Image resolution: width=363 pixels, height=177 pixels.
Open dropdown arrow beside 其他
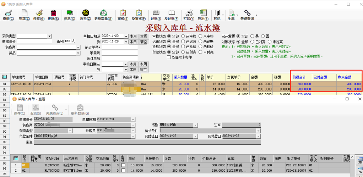pyautogui.click(x=223, y=15)
